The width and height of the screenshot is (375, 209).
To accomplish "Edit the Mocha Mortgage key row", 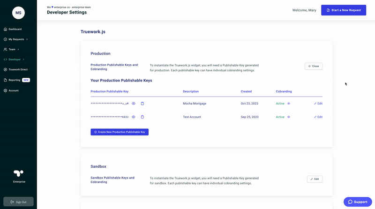I will tap(318, 104).
